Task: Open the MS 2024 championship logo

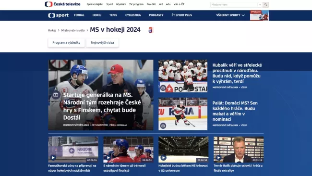Action: 151,30
